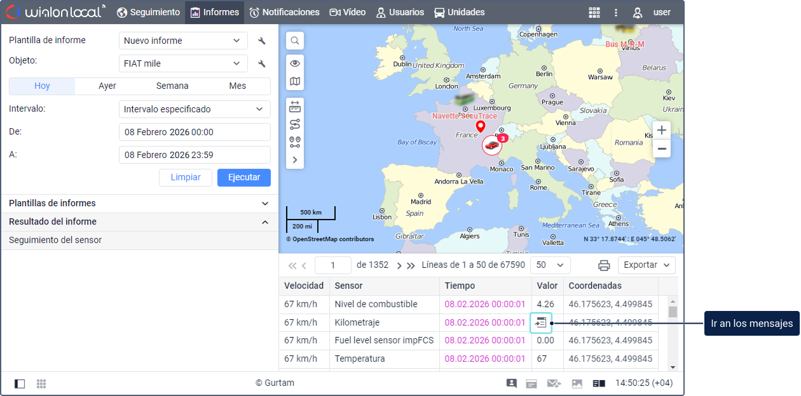Go to next results page
Screen dimensions: 801x396
pos(399,265)
